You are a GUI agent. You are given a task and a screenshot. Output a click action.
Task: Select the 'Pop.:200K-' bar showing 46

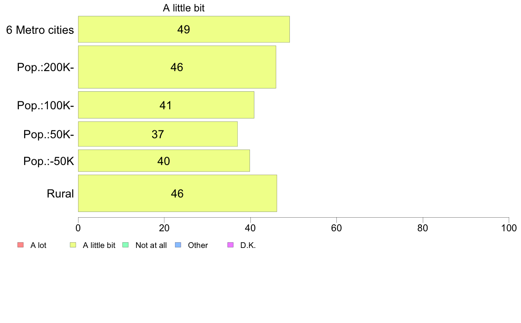(x=177, y=67)
